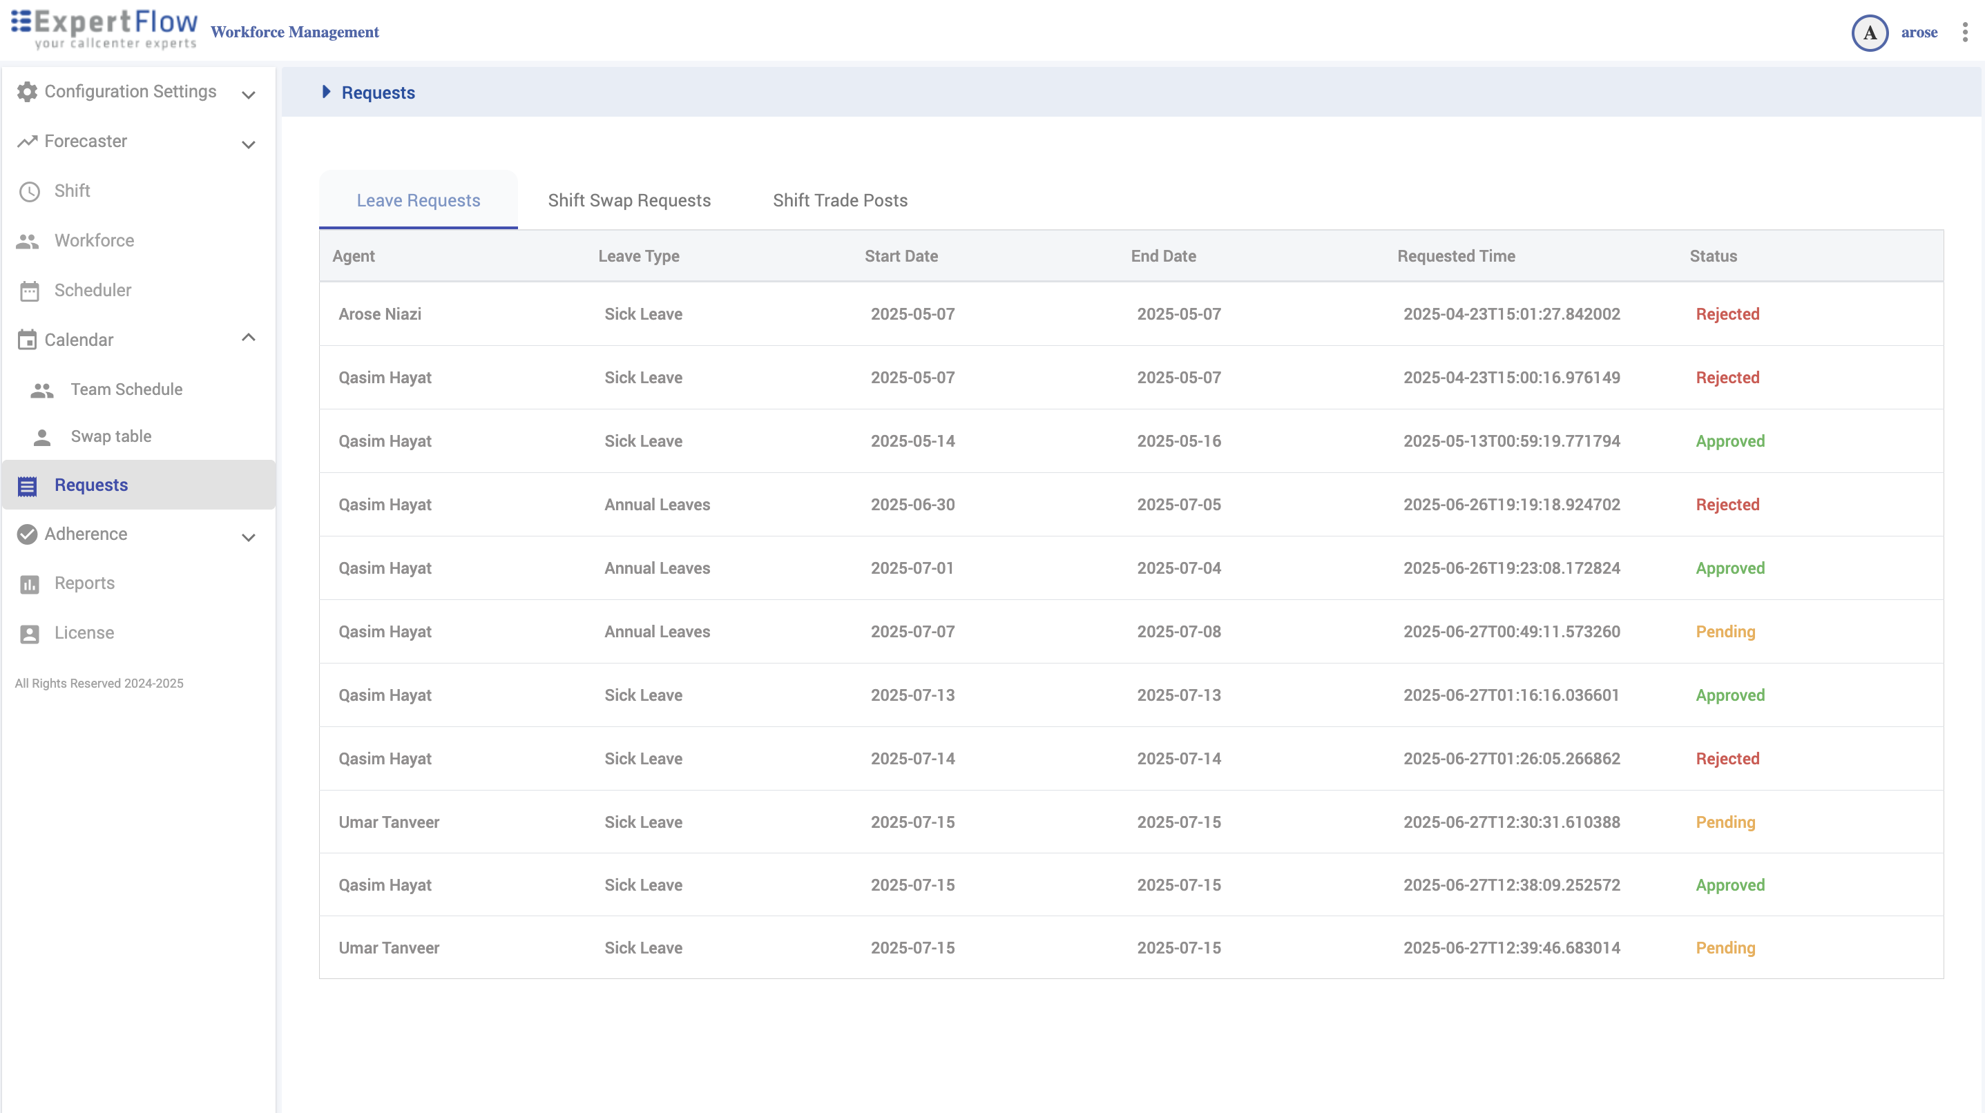Click the License badge icon
Screen dimensions: 1985x1113
[x=29, y=633]
